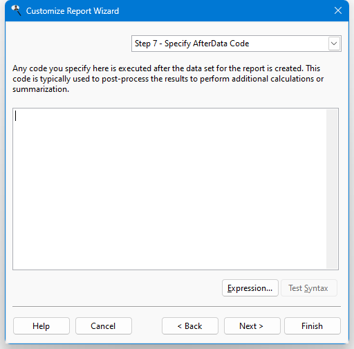Open Help for this wizard step

coord(41,326)
